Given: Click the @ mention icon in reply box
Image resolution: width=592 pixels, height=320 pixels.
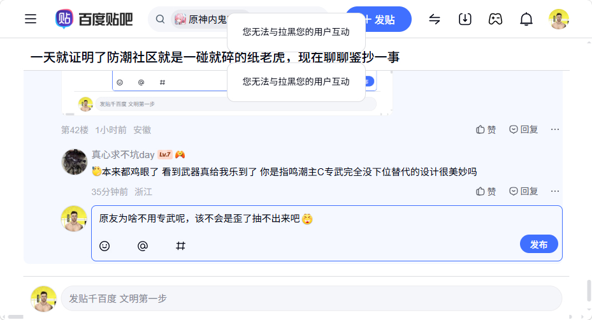Looking at the screenshot, I should coord(143,246).
